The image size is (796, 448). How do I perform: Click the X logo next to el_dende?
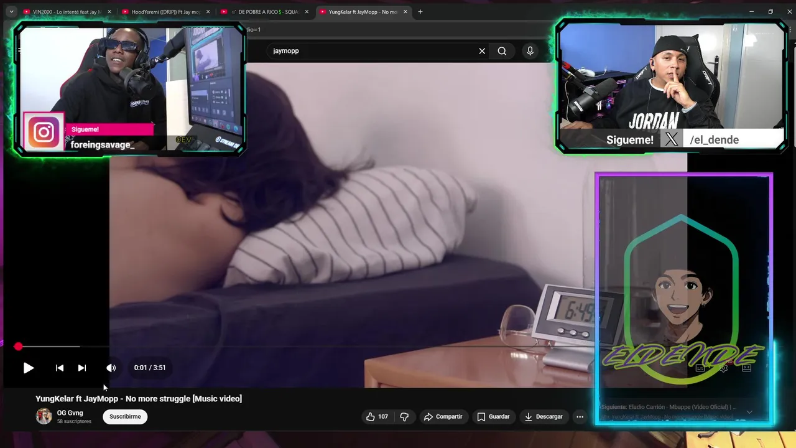[x=671, y=139]
